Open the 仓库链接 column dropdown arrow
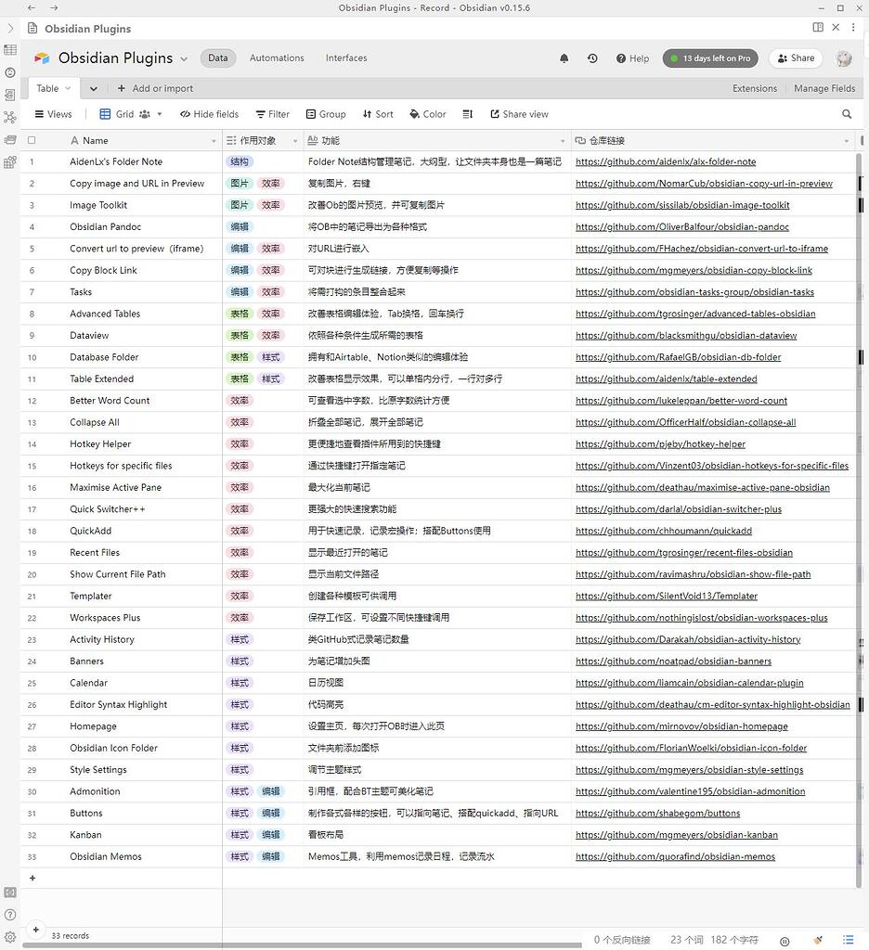 click(847, 141)
